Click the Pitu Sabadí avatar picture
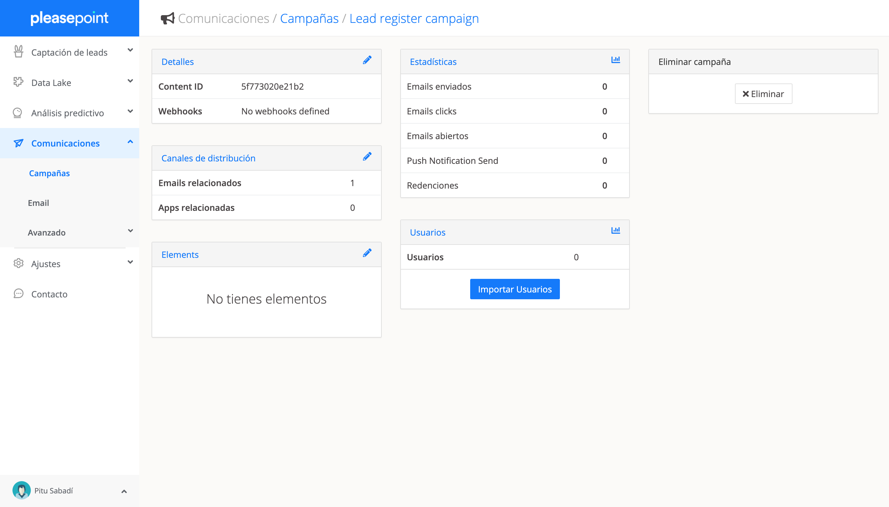889x507 pixels. (x=22, y=490)
